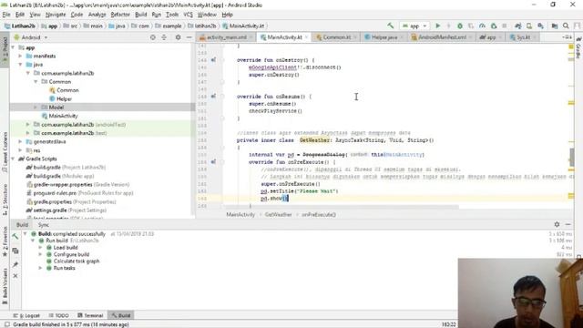This screenshot has width=583, height=328.
Task: Open the Navigate menu
Action: (56, 15)
